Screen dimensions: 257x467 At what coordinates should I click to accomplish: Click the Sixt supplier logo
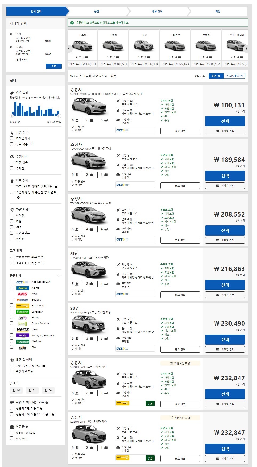(x=23, y=347)
